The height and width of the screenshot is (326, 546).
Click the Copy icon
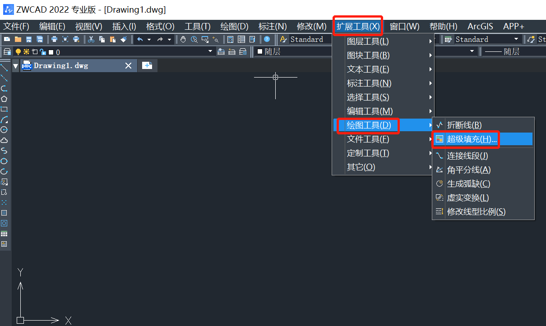[102, 39]
